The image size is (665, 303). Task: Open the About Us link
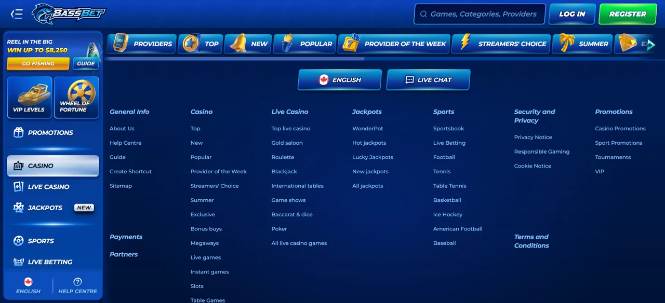(122, 129)
